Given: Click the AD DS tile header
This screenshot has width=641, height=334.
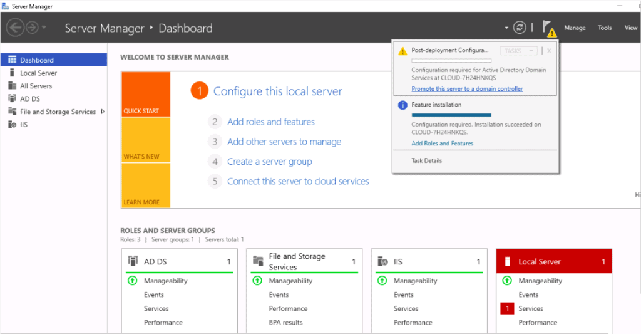Looking at the screenshot, I should [180, 261].
